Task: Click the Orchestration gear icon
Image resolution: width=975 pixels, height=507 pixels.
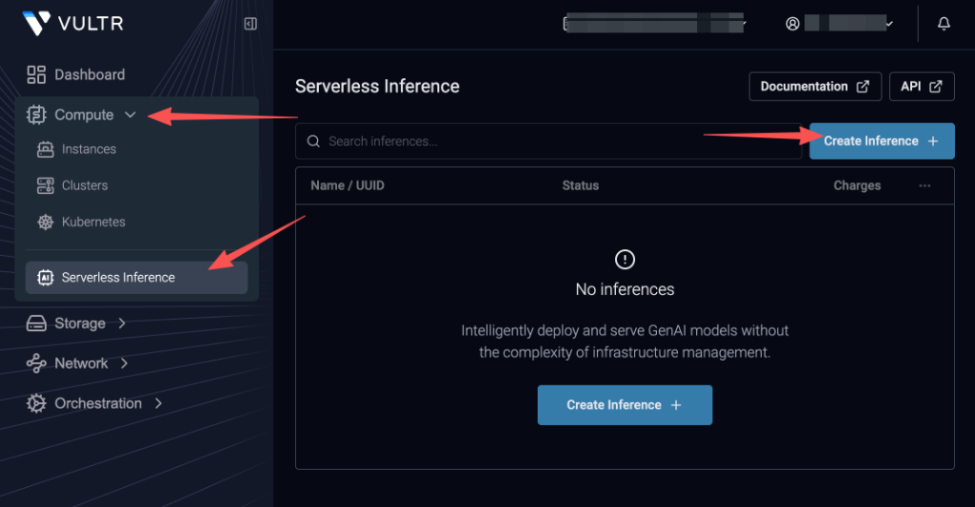Action: [x=36, y=403]
